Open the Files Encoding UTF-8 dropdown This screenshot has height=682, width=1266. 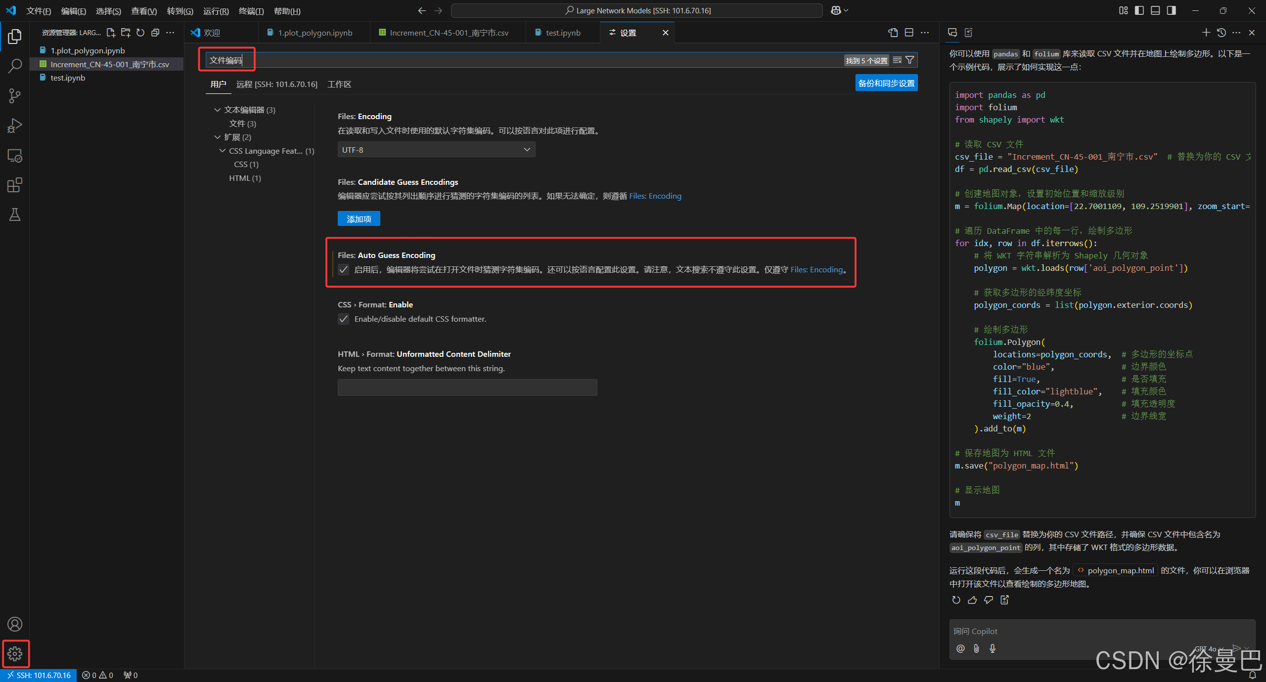[436, 150]
